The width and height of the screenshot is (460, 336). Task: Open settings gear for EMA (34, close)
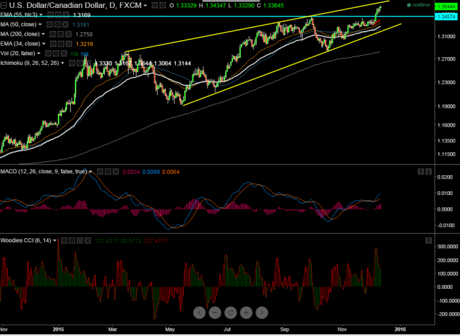61,44
